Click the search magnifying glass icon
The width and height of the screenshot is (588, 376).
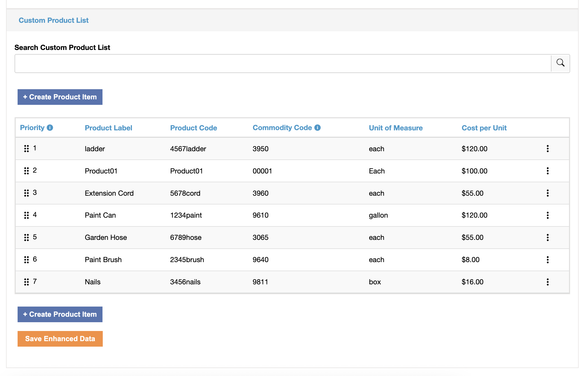click(x=560, y=63)
